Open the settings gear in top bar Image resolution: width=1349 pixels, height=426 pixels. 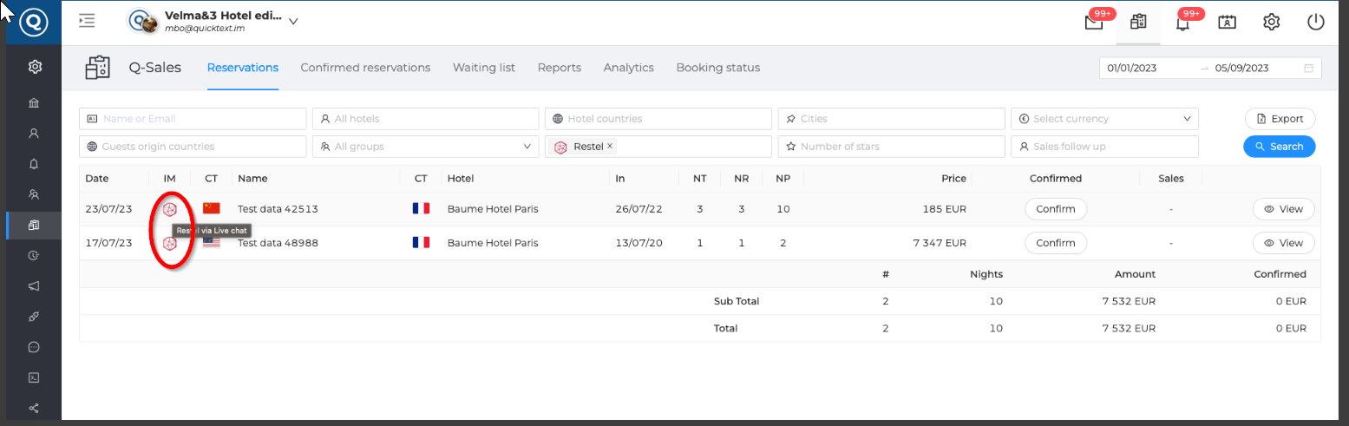1271,23
